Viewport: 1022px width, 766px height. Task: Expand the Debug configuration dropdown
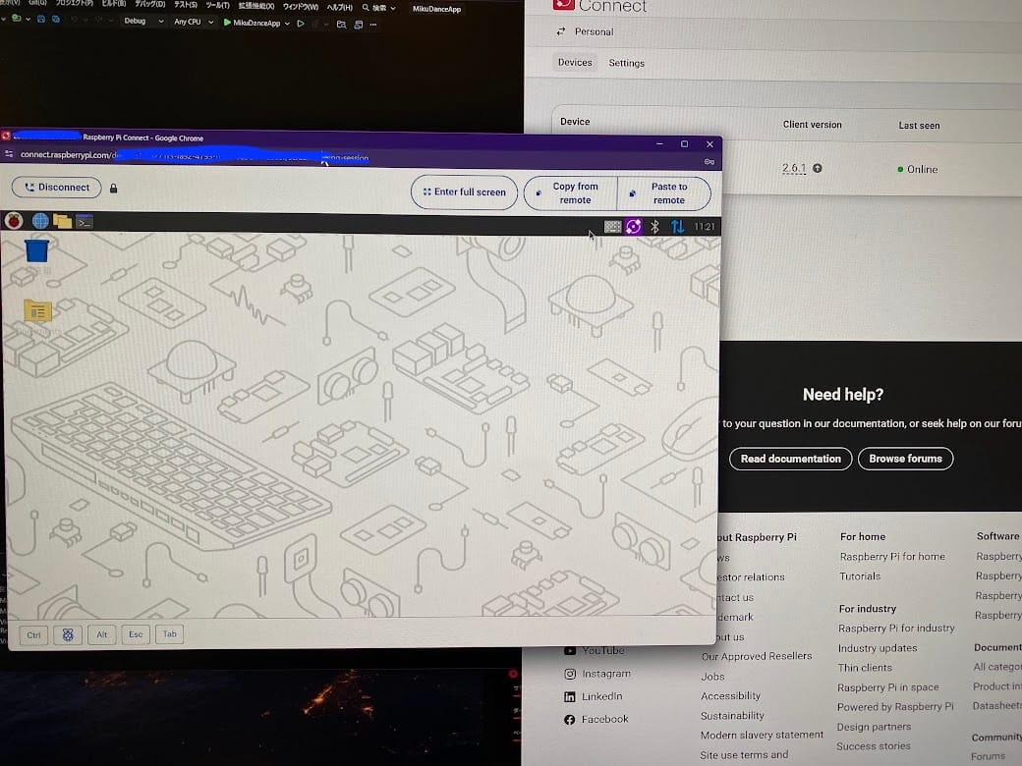[142, 22]
